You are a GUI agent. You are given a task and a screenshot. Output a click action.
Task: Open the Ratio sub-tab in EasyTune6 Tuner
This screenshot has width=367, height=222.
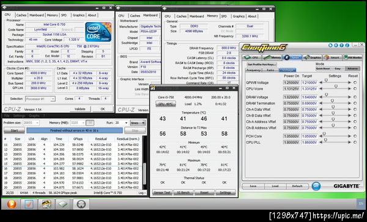pos(270,70)
